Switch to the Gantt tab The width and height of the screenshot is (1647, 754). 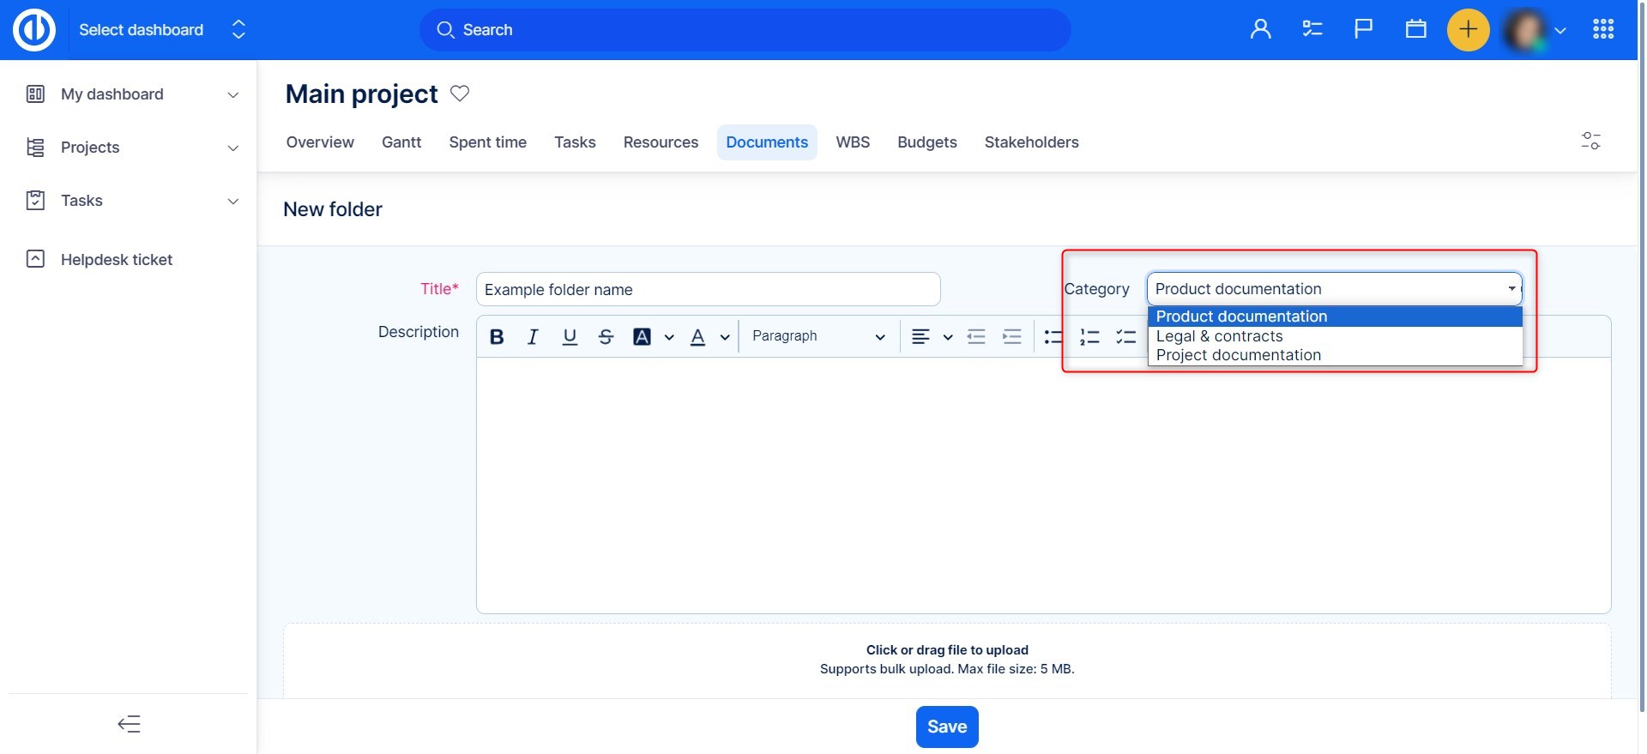pos(401,142)
